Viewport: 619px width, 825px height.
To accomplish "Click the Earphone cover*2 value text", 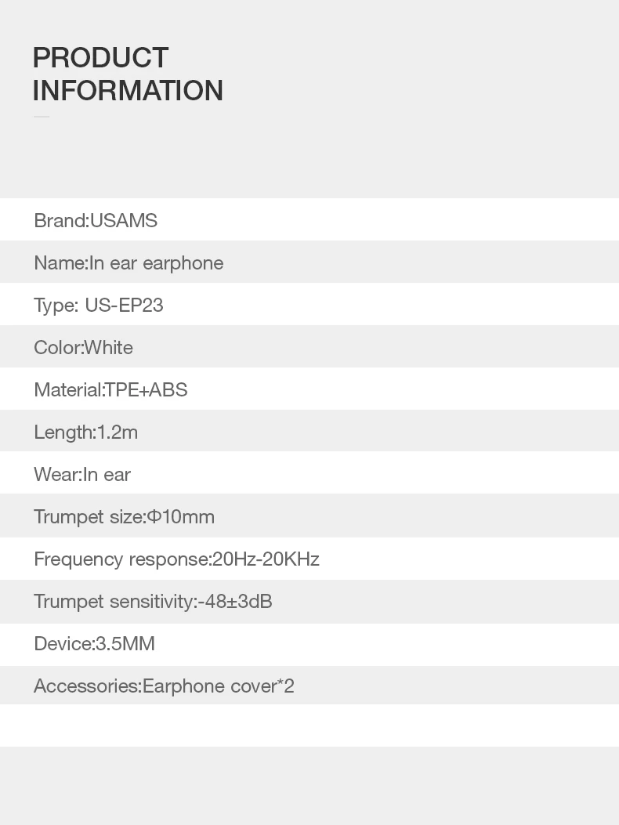I will tap(219, 686).
